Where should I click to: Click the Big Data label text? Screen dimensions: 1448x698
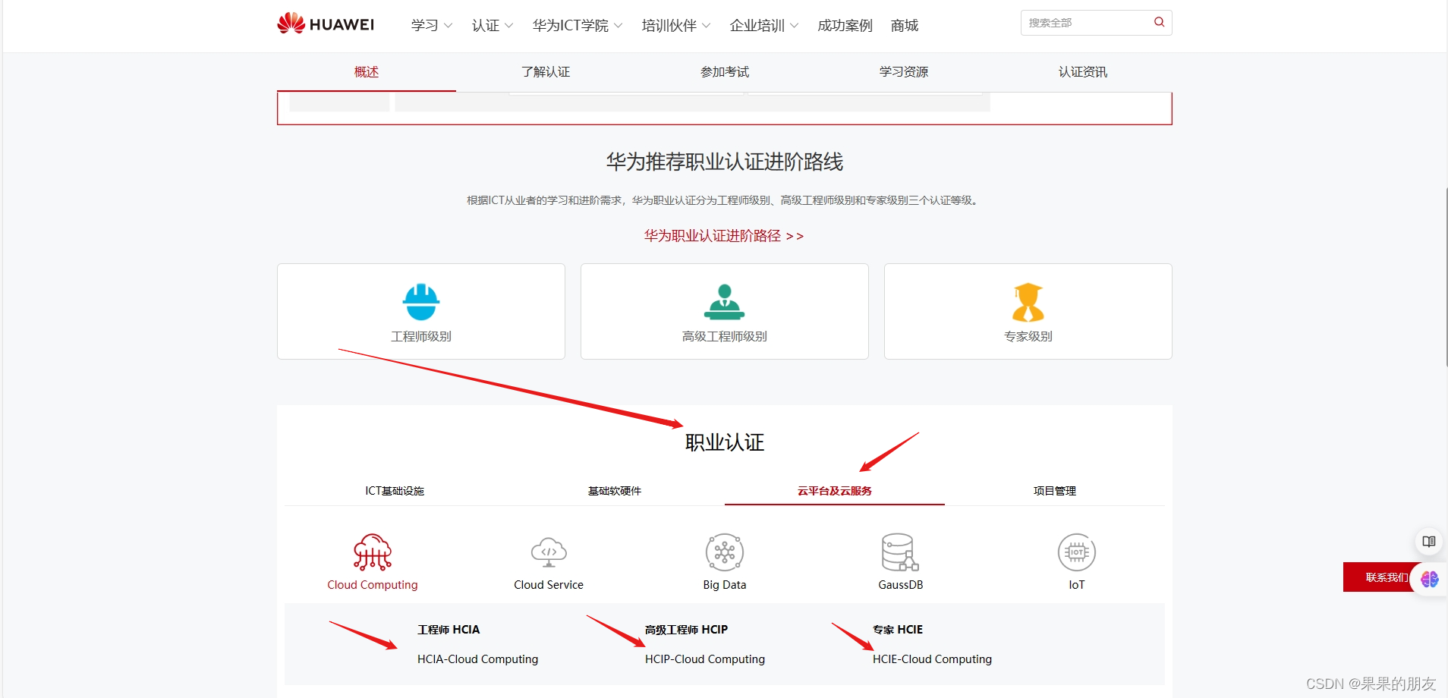point(725,585)
